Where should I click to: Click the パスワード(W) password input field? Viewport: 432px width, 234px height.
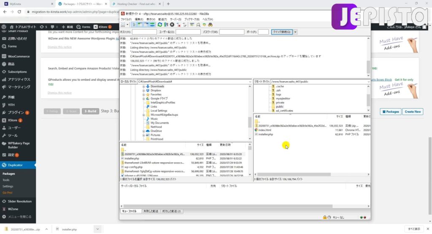[x=232, y=32]
